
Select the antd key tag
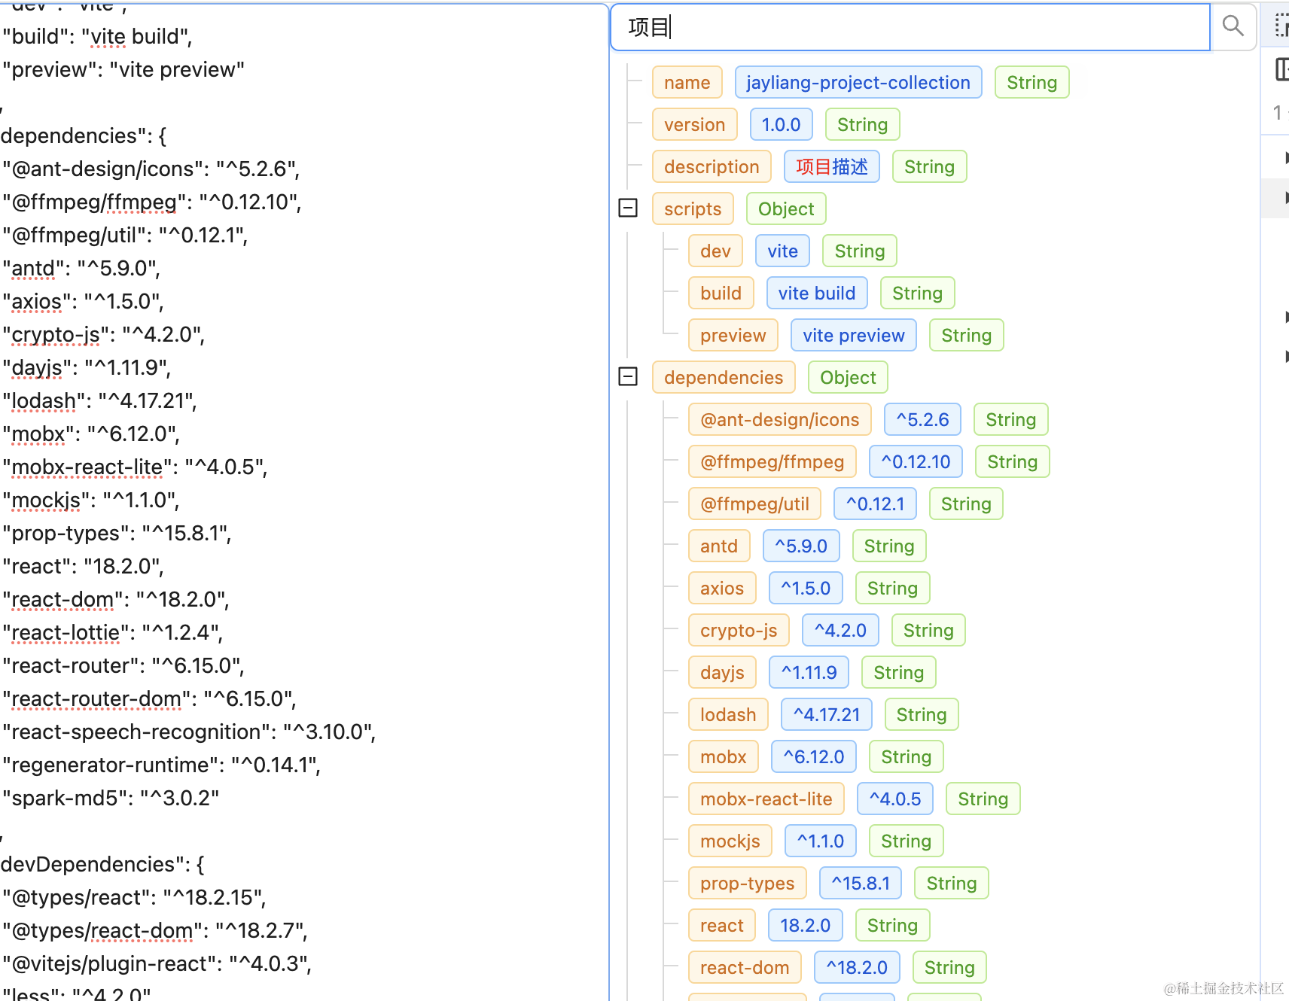click(719, 546)
